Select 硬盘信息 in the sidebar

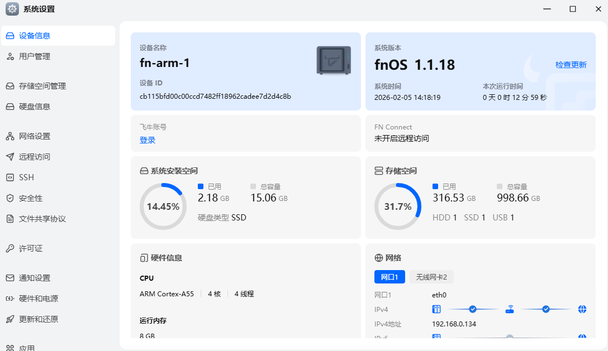click(58, 107)
